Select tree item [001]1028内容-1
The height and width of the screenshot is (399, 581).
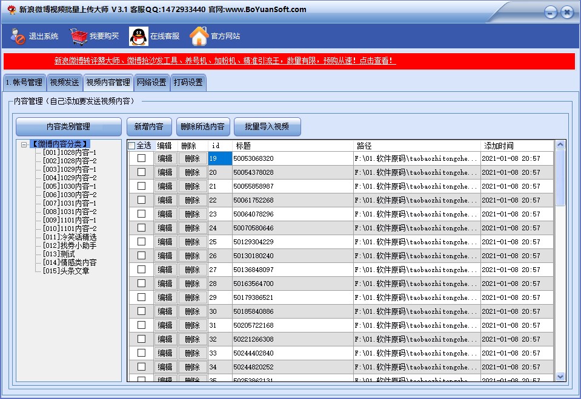(x=70, y=152)
